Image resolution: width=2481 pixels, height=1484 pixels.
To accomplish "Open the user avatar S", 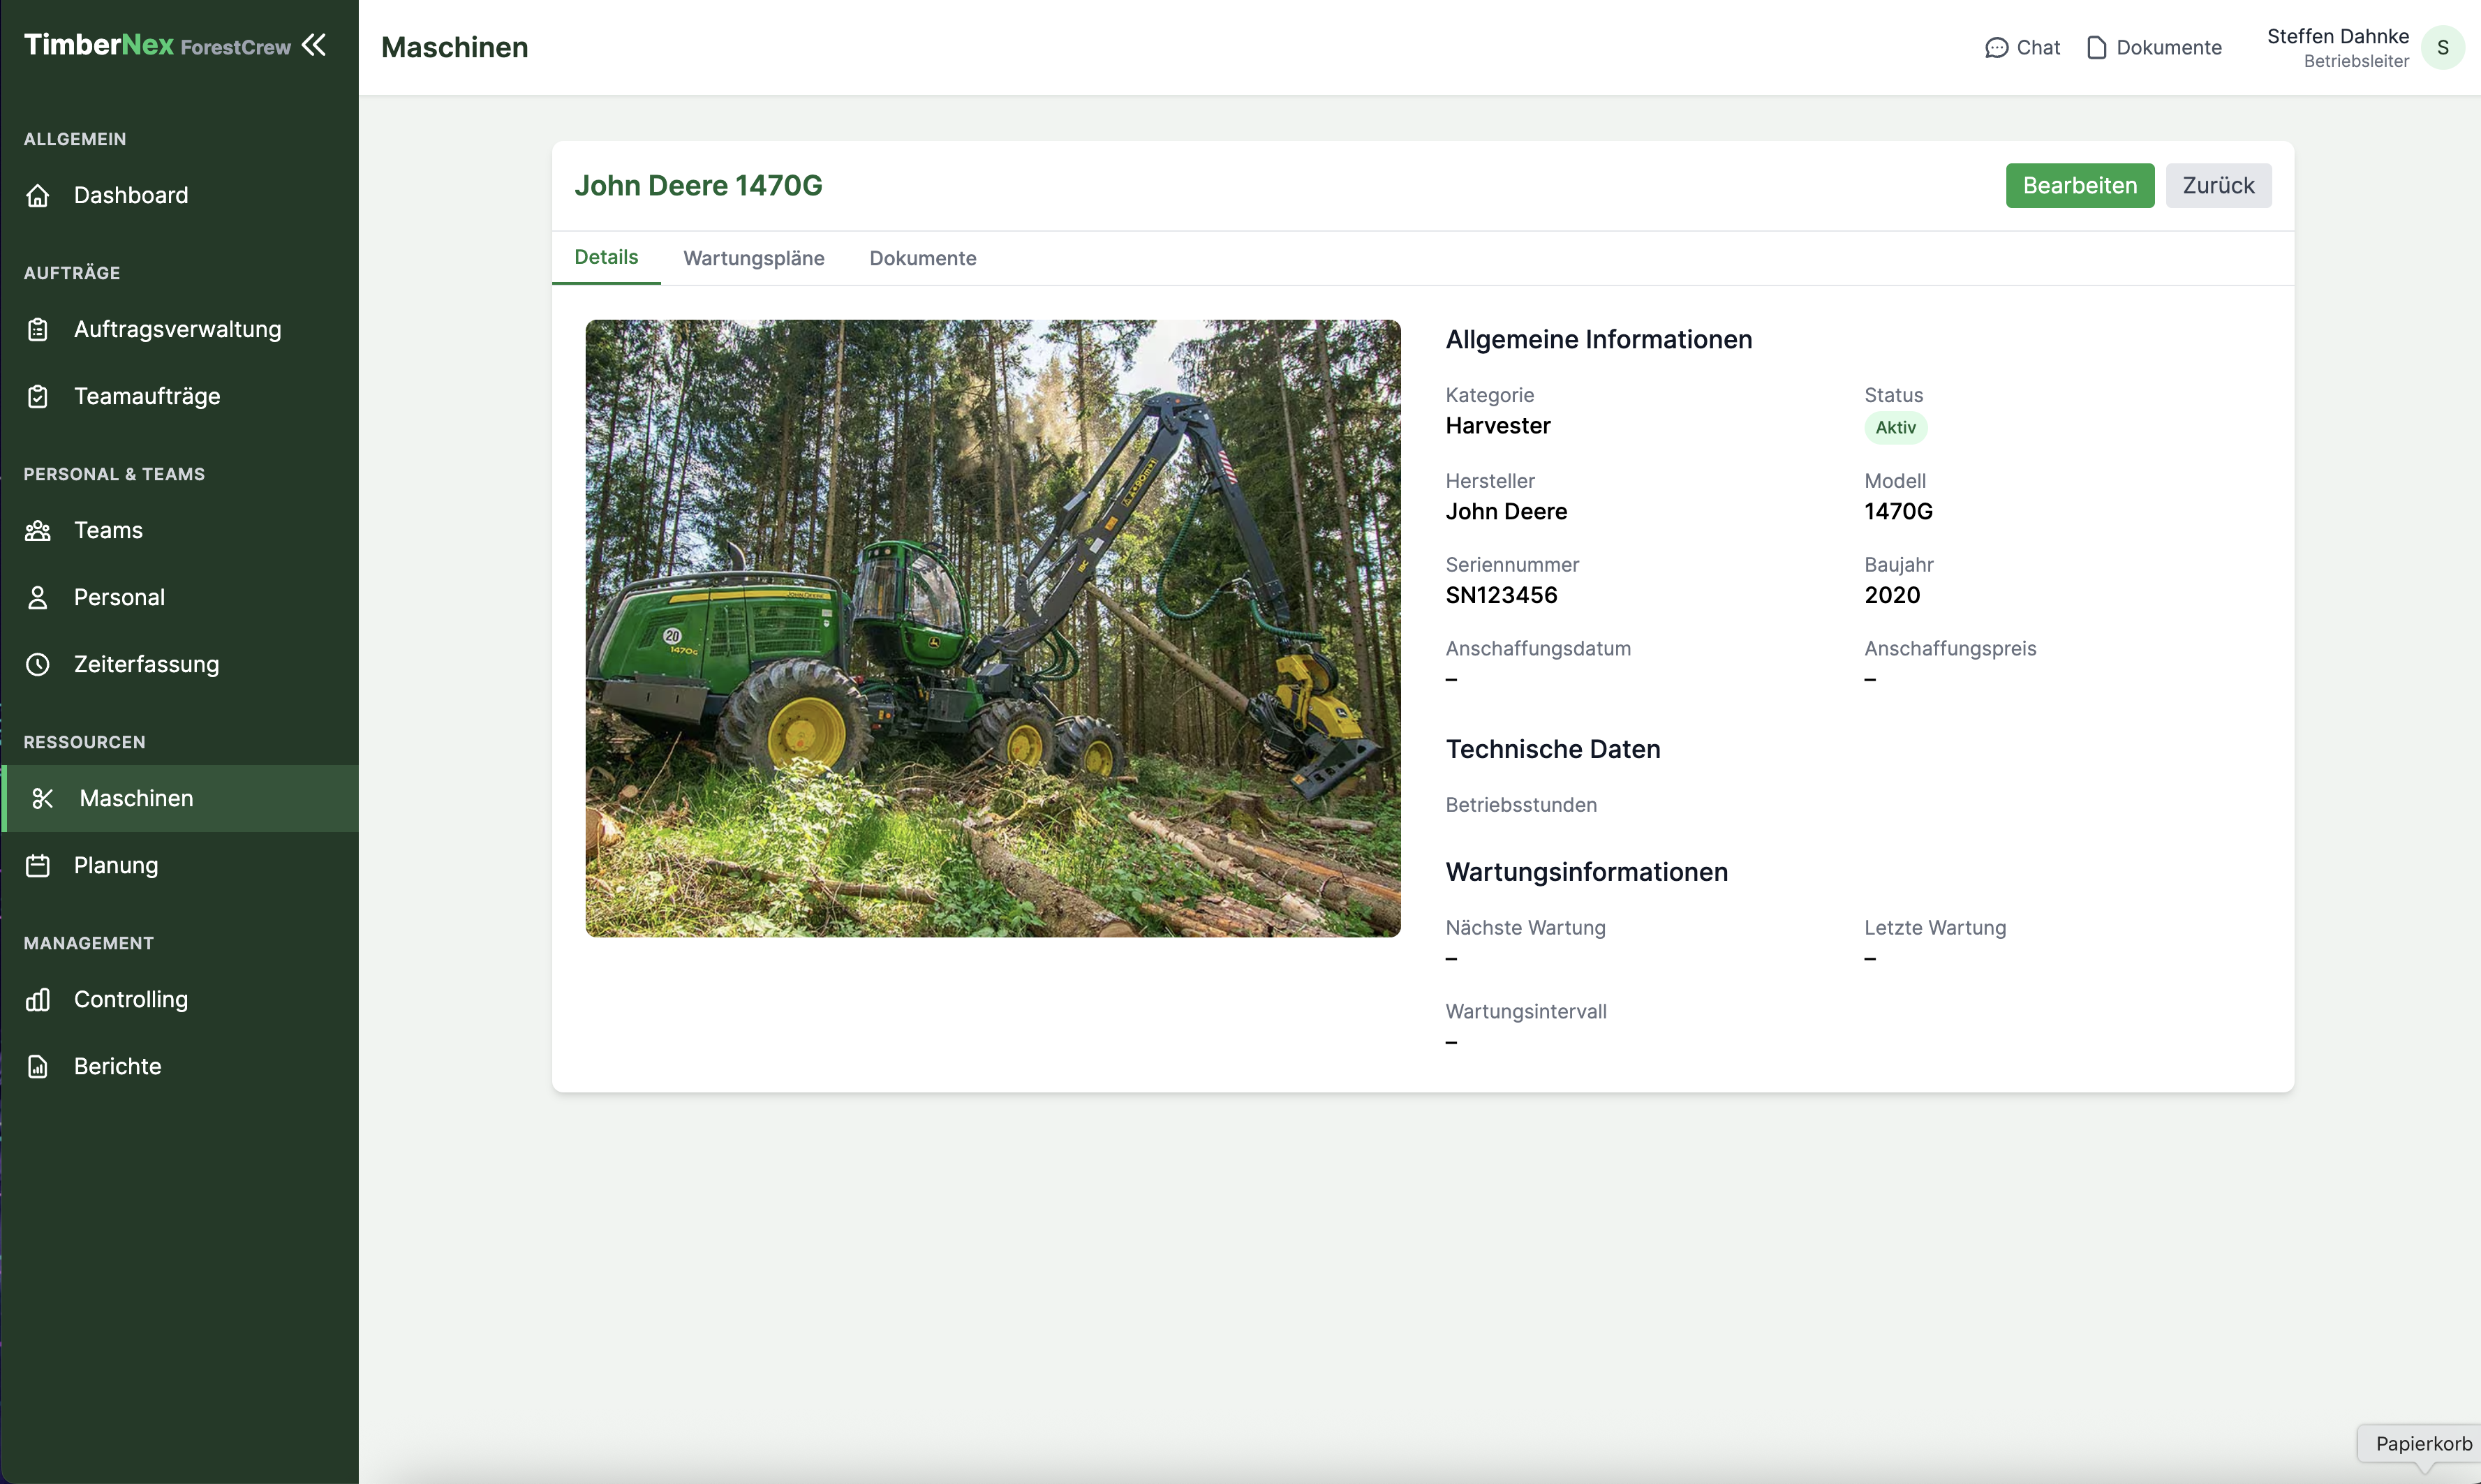I will pos(2443,48).
